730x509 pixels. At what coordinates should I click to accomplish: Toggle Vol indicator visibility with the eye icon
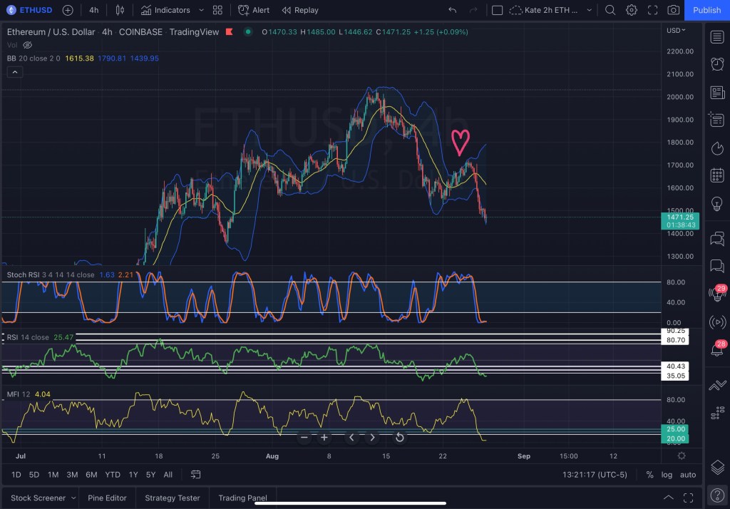tap(27, 44)
